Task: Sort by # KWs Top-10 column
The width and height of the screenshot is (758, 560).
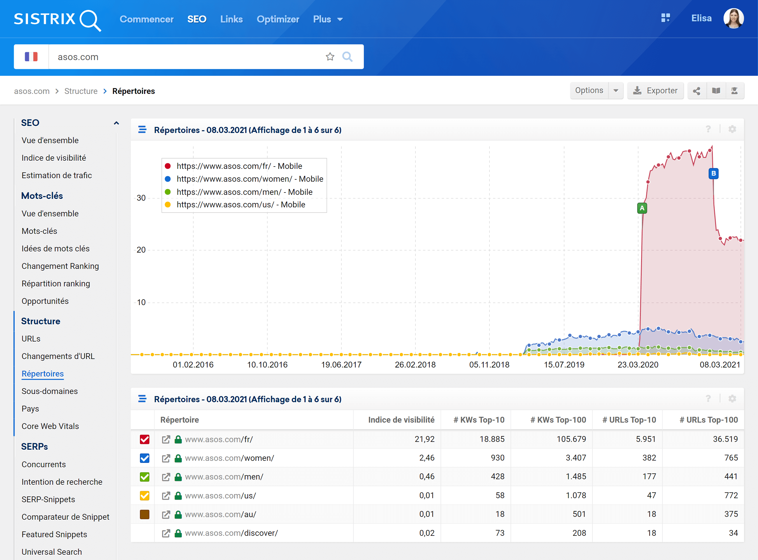Action: click(479, 420)
